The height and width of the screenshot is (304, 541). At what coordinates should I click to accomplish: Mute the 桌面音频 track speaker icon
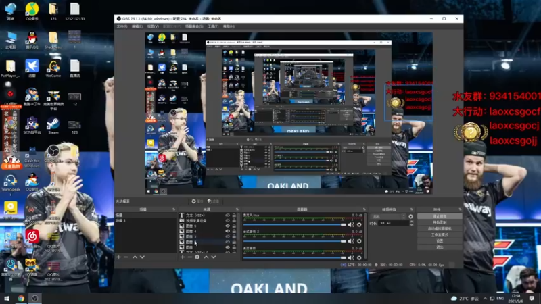tap(351, 257)
